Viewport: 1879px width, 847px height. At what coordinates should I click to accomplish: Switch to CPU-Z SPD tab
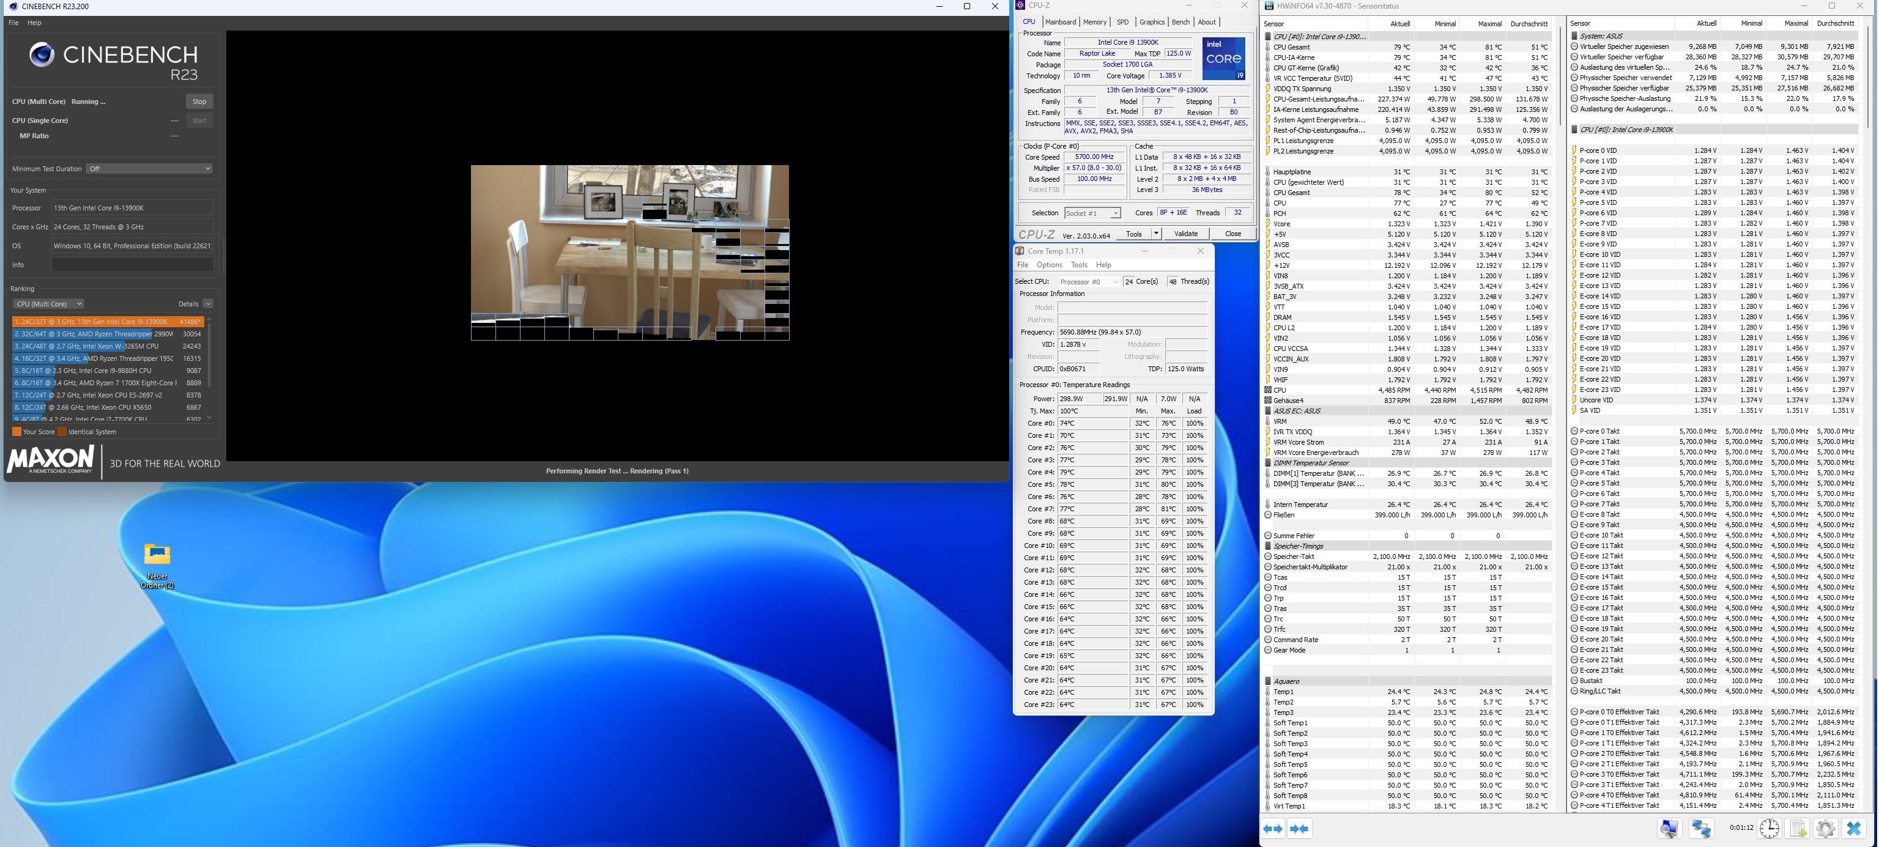(1122, 22)
